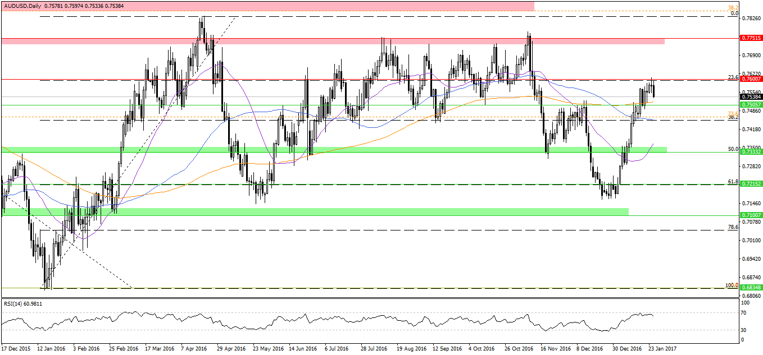Select the red 0.77515 price label

tap(751, 38)
